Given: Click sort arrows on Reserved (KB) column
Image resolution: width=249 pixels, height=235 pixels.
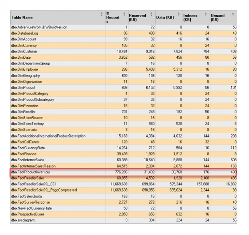Looking at the screenshot, I should click(x=151, y=14).
